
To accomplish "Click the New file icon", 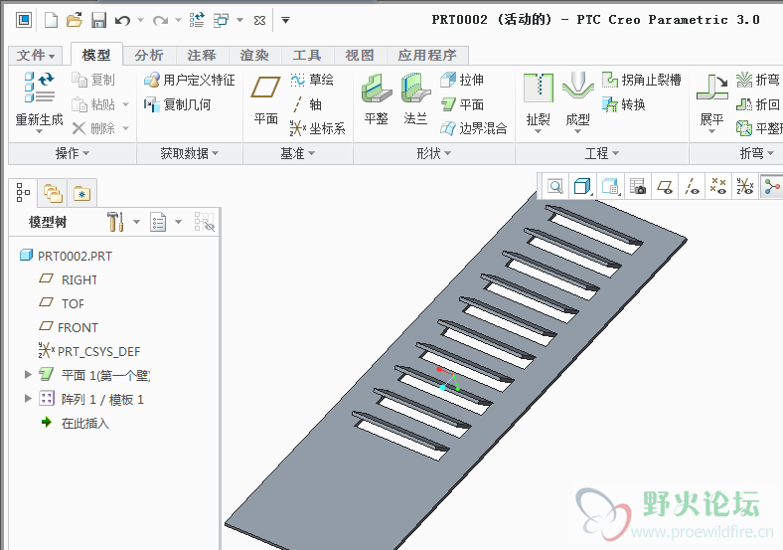I will click(x=51, y=21).
